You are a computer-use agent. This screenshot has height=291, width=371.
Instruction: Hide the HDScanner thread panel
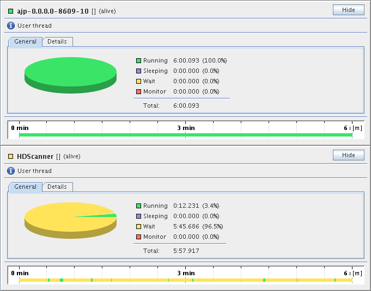coord(348,155)
